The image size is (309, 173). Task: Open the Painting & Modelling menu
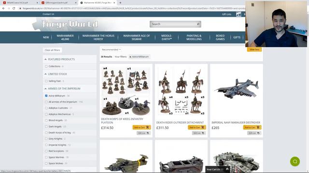(194, 37)
